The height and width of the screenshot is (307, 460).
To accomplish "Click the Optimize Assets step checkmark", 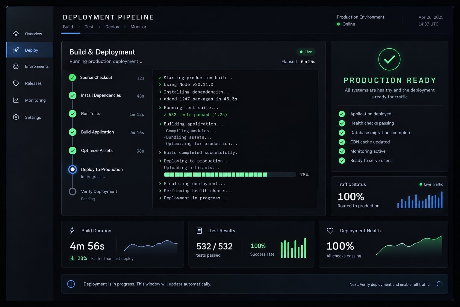I will [72, 151].
